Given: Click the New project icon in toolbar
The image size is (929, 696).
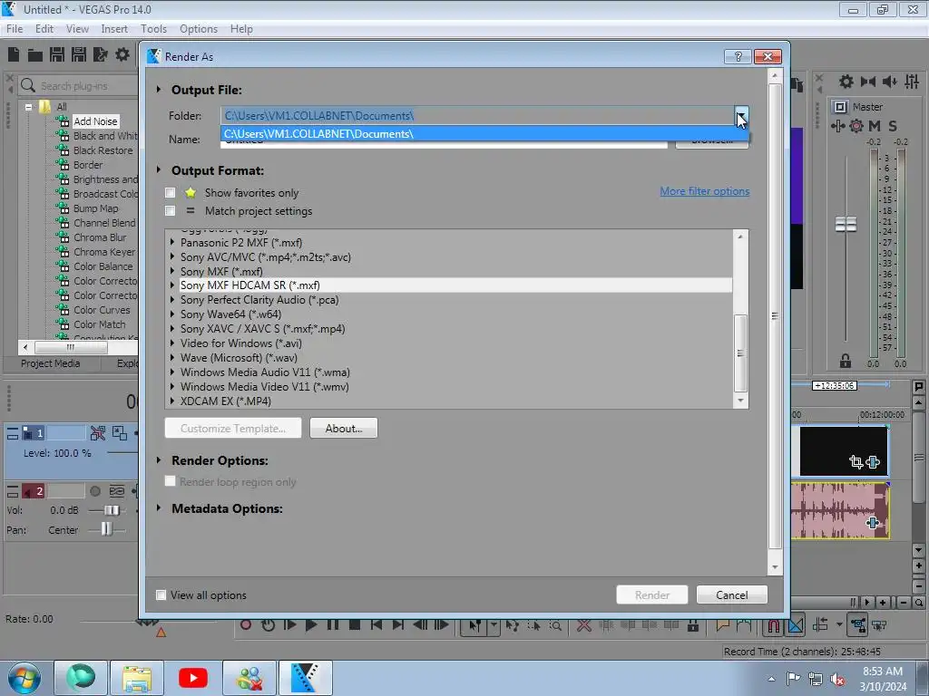Looking at the screenshot, I should click(14, 54).
